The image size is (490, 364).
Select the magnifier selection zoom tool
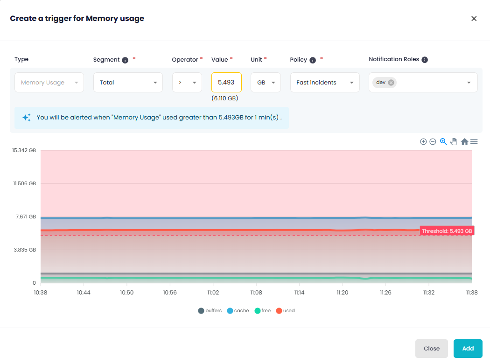pos(443,142)
